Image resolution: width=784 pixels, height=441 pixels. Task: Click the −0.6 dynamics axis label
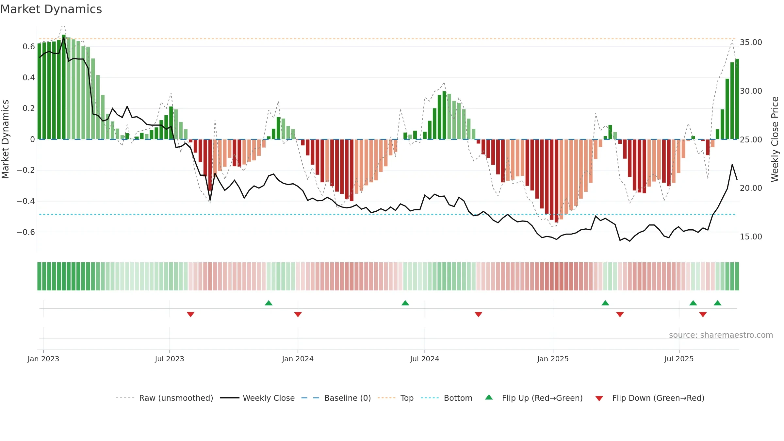click(26, 232)
